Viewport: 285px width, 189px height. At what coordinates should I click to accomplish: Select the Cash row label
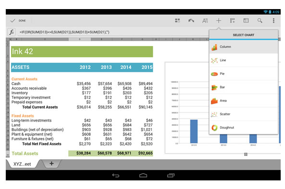(x=16, y=84)
